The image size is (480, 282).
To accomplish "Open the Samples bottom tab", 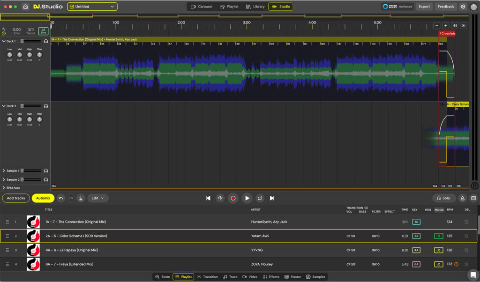I will pyautogui.click(x=315, y=277).
